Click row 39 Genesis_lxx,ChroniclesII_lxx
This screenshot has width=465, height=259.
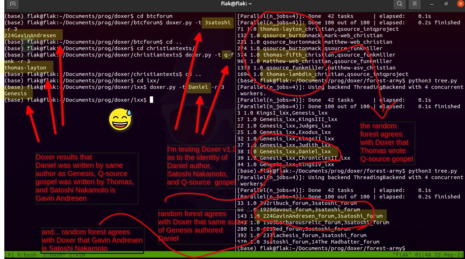[294, 158]
